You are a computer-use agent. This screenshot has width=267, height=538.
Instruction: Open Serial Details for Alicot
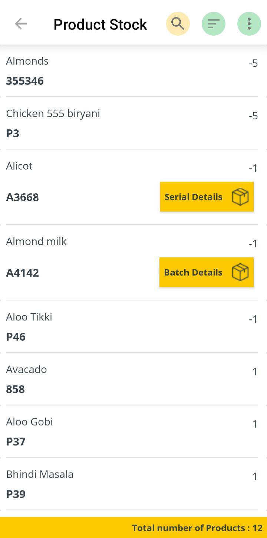click(x=194, y=197)
